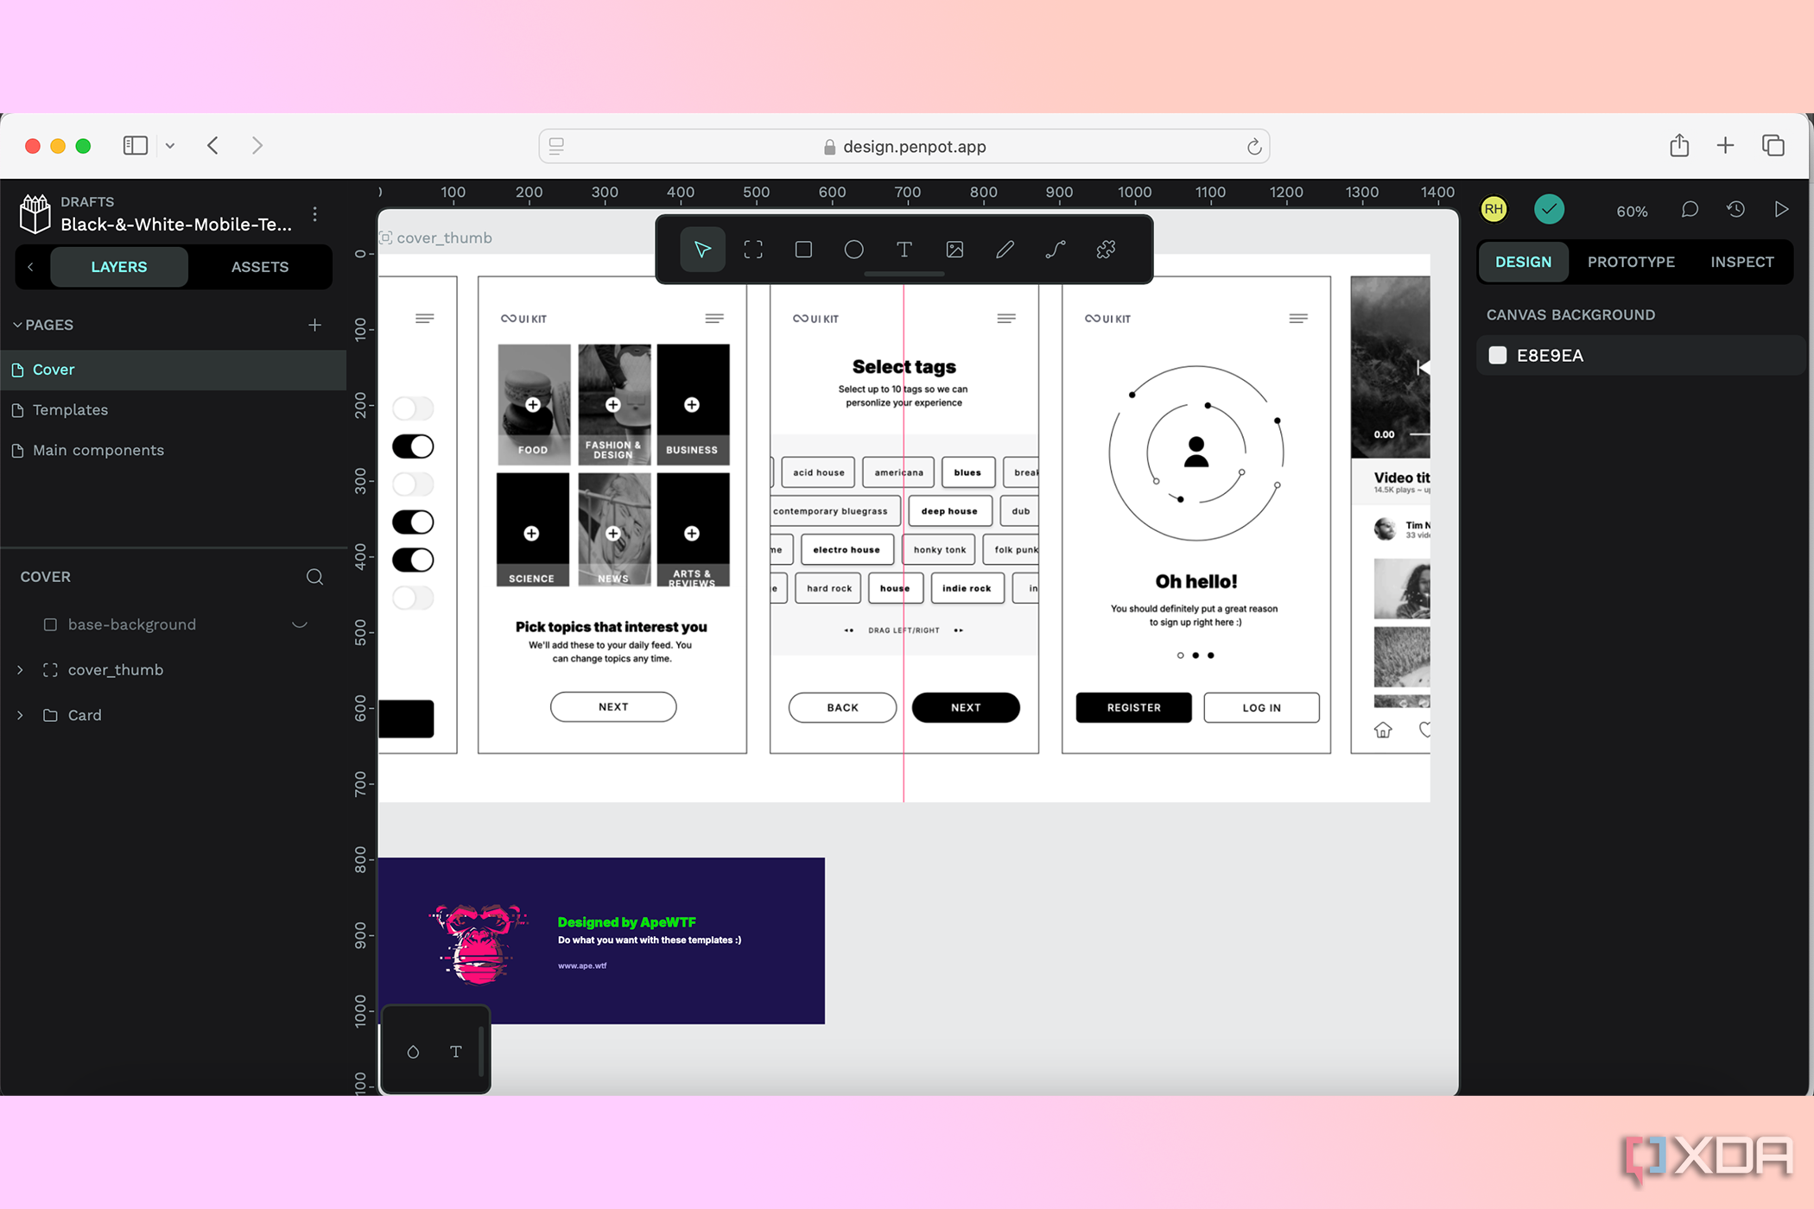Select the Image tool in toolbar
This screenshot has width=1814, height=1209.
pos(955,250)
